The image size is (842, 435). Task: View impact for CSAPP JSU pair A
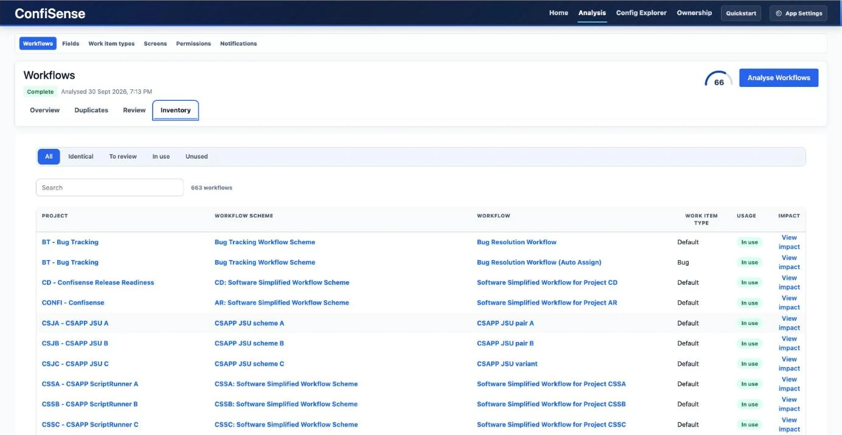pos(789,323)
